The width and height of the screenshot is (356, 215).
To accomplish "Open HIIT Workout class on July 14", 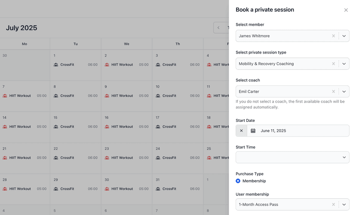I will click(x=25, y=127).
